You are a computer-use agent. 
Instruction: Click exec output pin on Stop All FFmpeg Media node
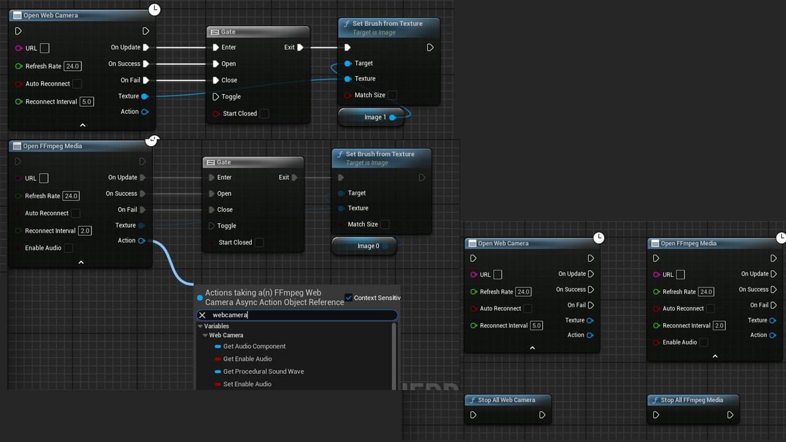click(x=730, y=415)
